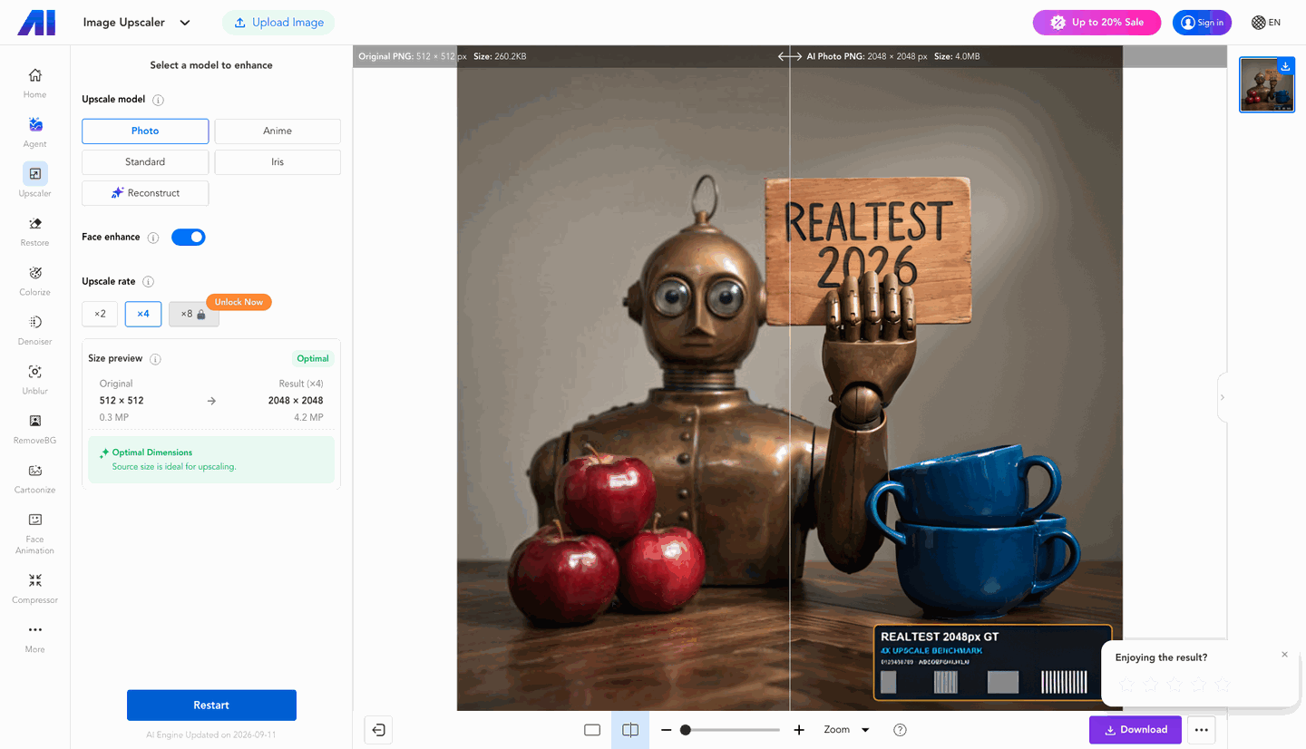Viewport: 1306px width, 749px height.
Task: Open the Compressor tool
Action: pyautogui.click(x=34, y=588)
